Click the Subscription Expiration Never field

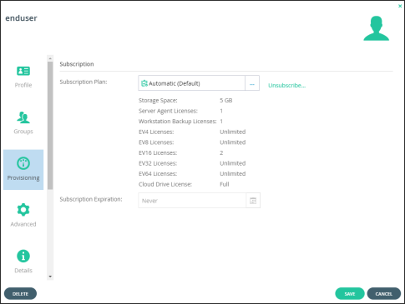[192, 201]
